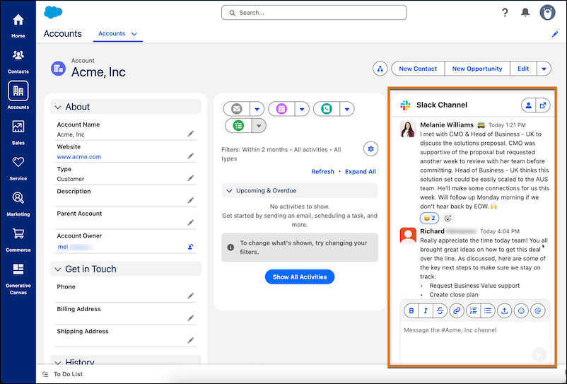This screenshot has height=384, width=567.
Task: Edit the Type field pencil
Action: click(x=191, y=178)
